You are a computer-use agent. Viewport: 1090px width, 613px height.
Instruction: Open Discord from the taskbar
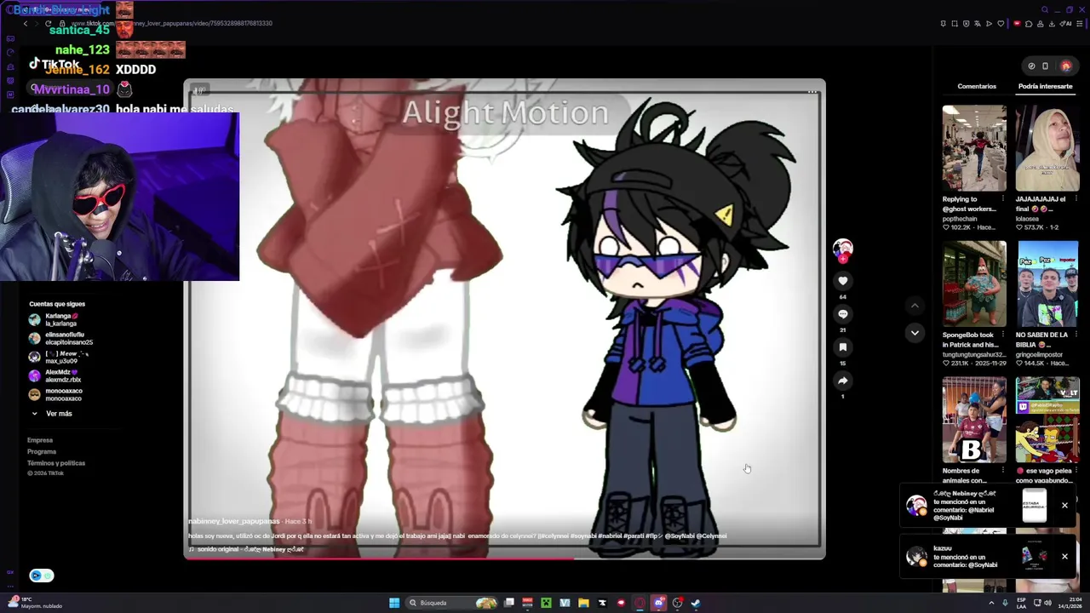(x=659, y=603)
